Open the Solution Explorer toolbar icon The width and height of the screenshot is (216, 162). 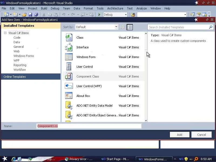[192, 15]
